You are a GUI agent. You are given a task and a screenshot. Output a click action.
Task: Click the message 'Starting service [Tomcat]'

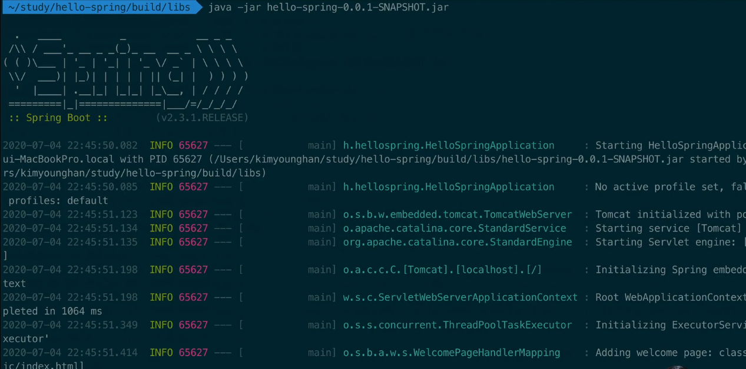tap(668, 228)
